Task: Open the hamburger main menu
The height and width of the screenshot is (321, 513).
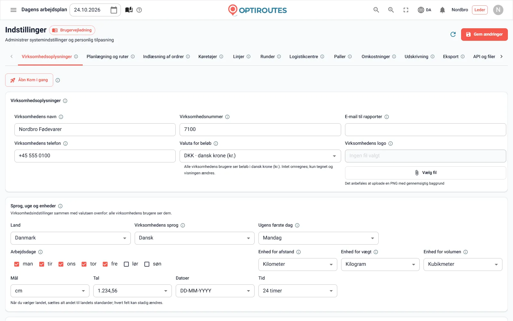Action: [x=13, y=10]
